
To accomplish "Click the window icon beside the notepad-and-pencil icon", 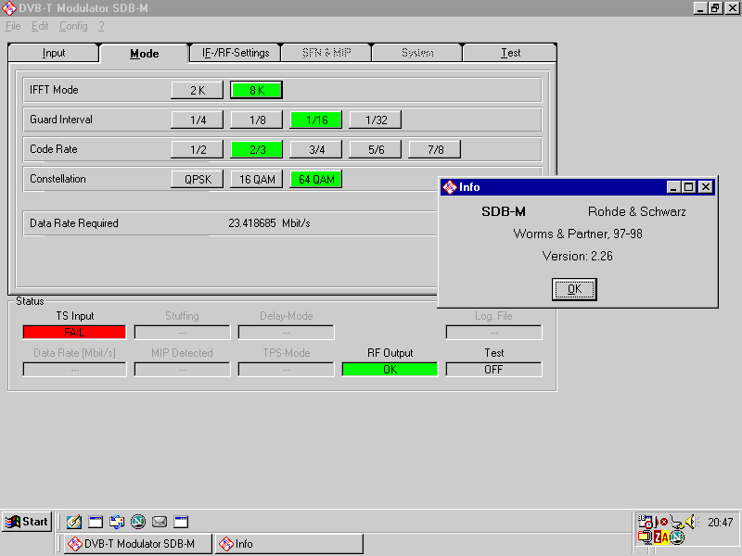I will 96,522.
